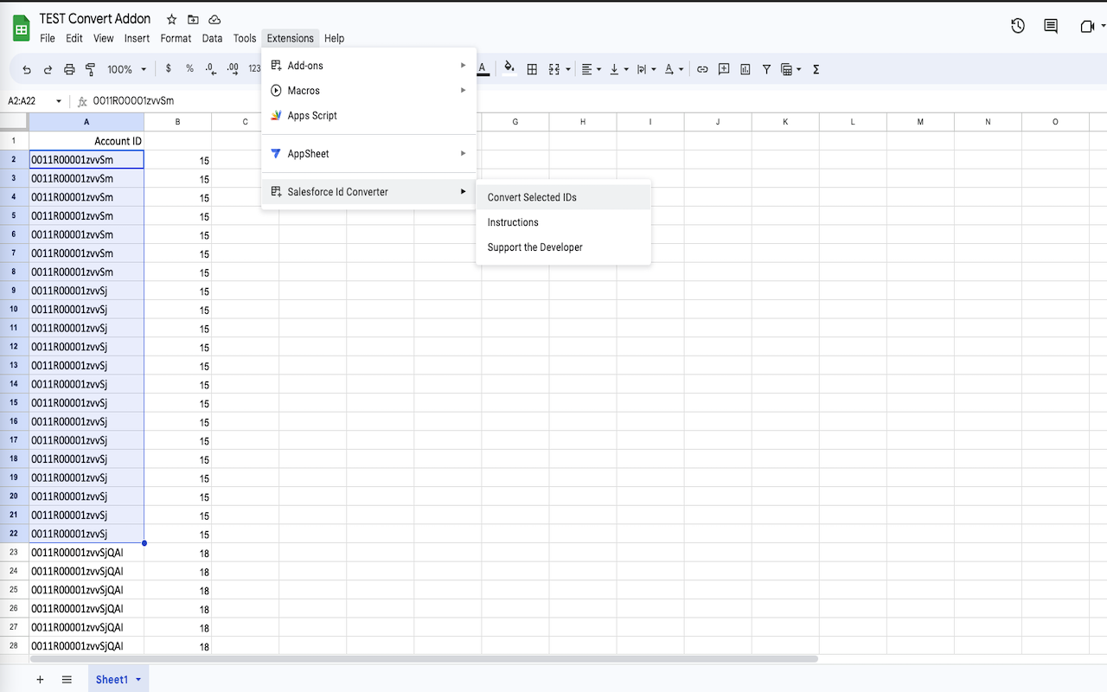
Task: Insert a link
Action: coord(702,69)
